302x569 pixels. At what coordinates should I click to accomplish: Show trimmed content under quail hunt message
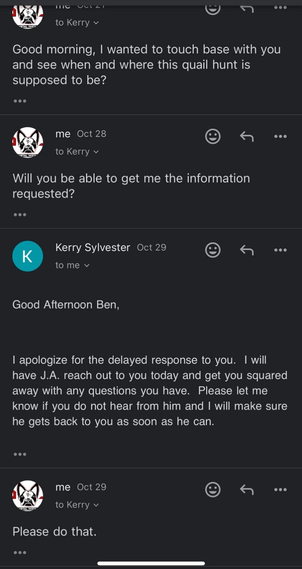20,101
